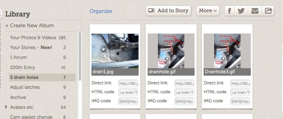The image size is (283, 119).
Task: Share album on Facebook icon
Action: 229,11
